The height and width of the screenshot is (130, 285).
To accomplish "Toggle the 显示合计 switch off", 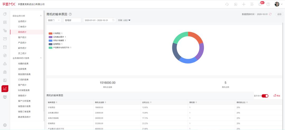I will click(265, 96).
